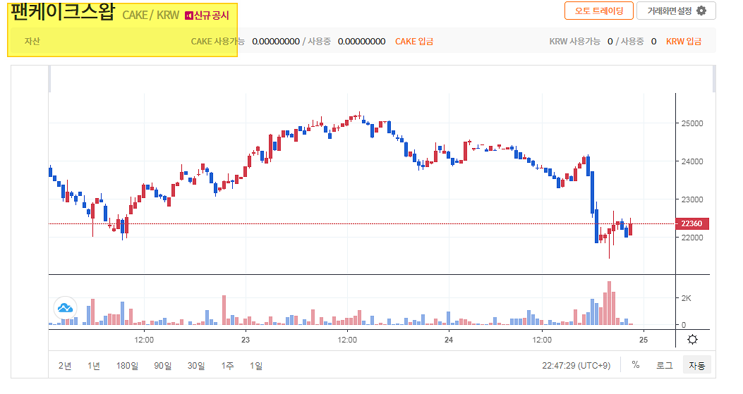Click the gear icon in 거래화면설정
743x394 pixels.
[701, 11]
